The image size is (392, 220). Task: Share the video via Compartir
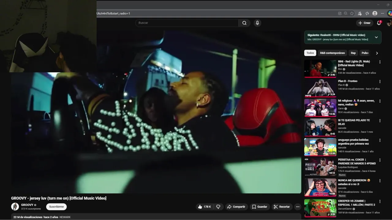236,207
